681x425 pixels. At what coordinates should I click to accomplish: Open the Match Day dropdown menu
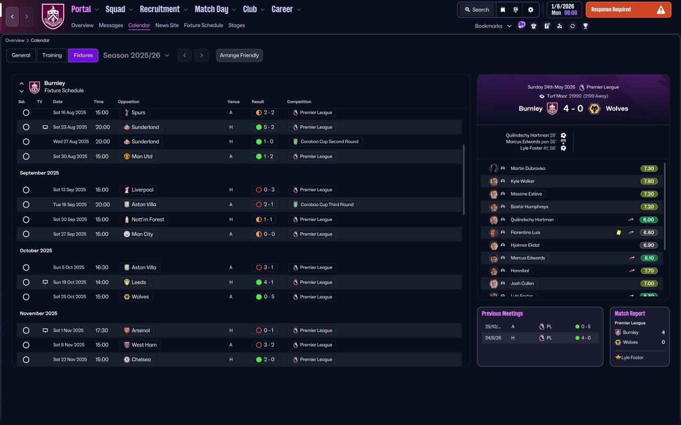(x=215, y=9)
